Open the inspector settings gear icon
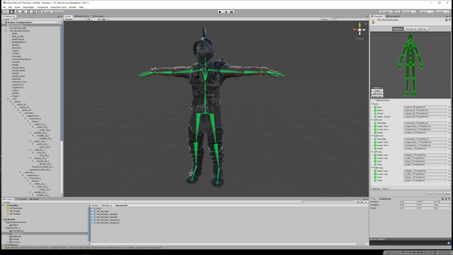The width and height of the screenshot is (453, 255). coord(450,20)
